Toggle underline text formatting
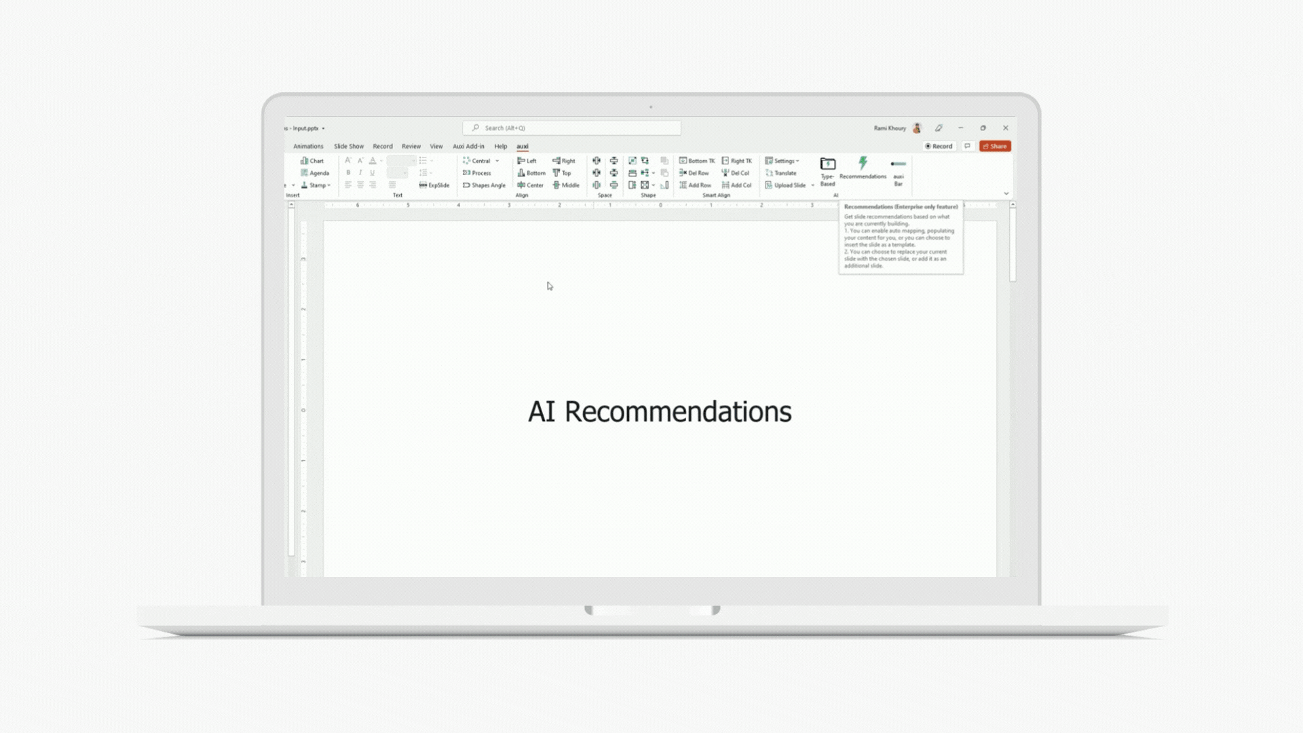Image resolution: width=1303 pixels, height=733 pixels. pyautogui.click(x=372, y=173)
